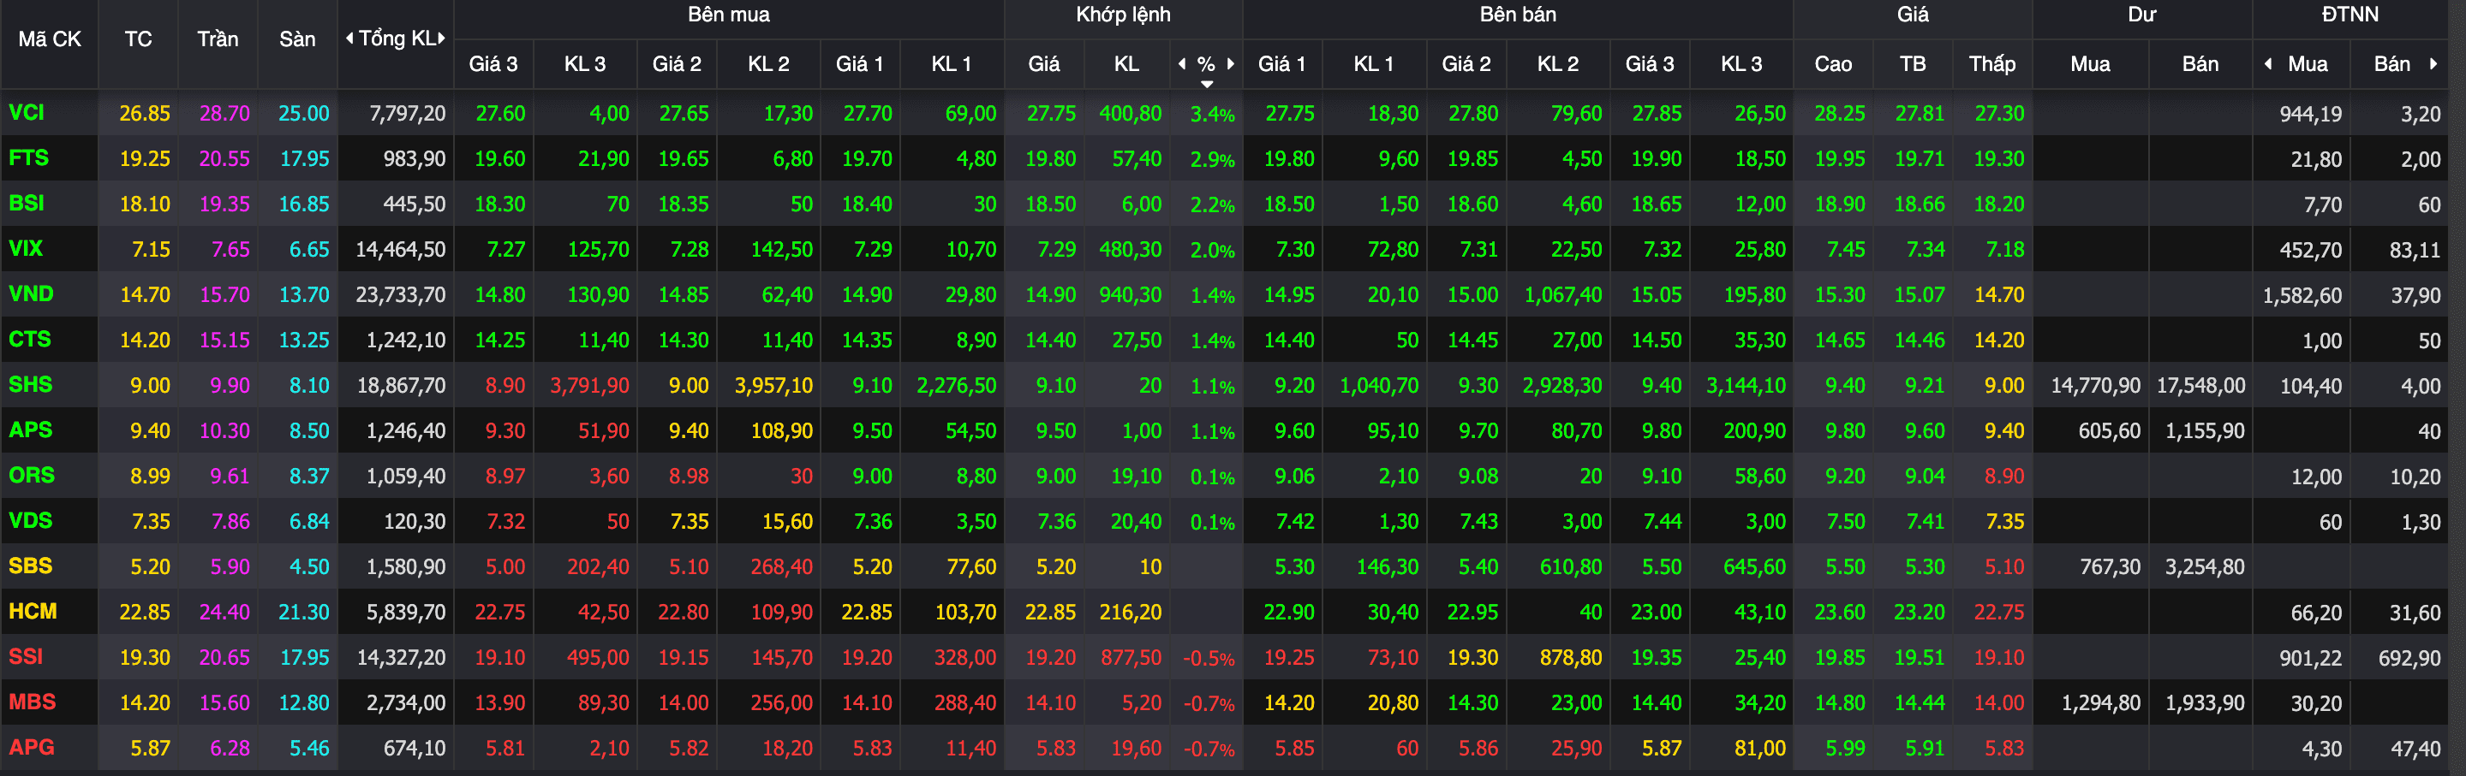The height and width of the screenshot is (776, 2466).
Task: Open MBS stock symbol
Action: pyautogui.click(x=33, y=702)
